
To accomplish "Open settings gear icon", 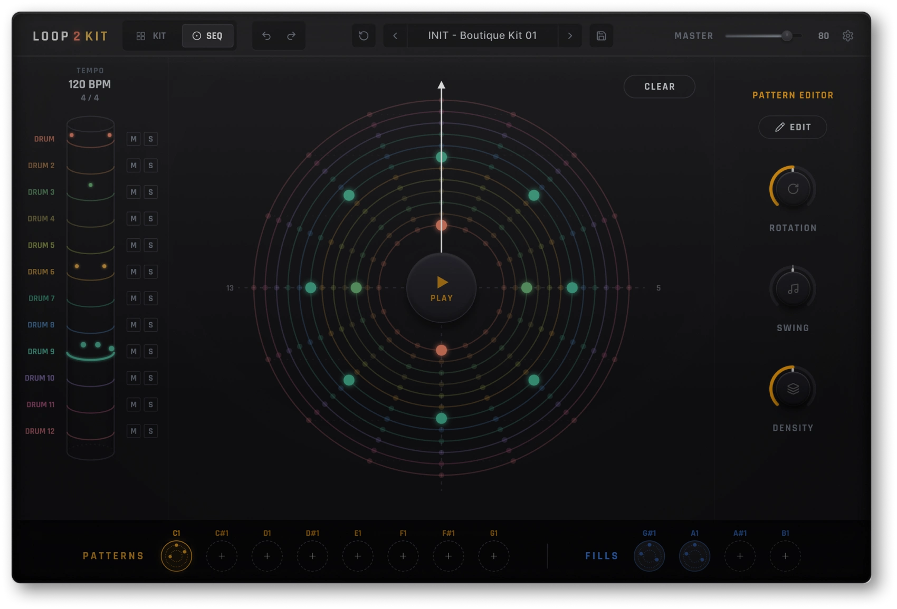I will 848,36.
